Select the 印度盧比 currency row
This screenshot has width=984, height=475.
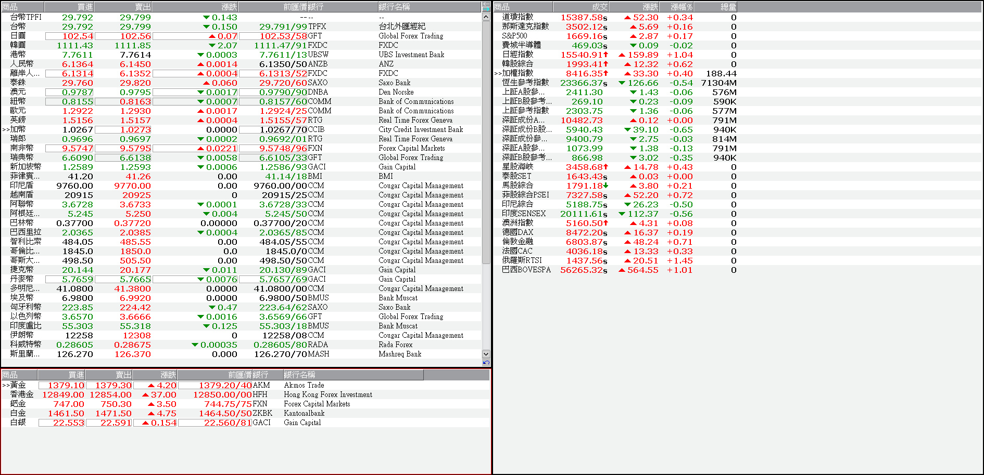click(241, 326)
